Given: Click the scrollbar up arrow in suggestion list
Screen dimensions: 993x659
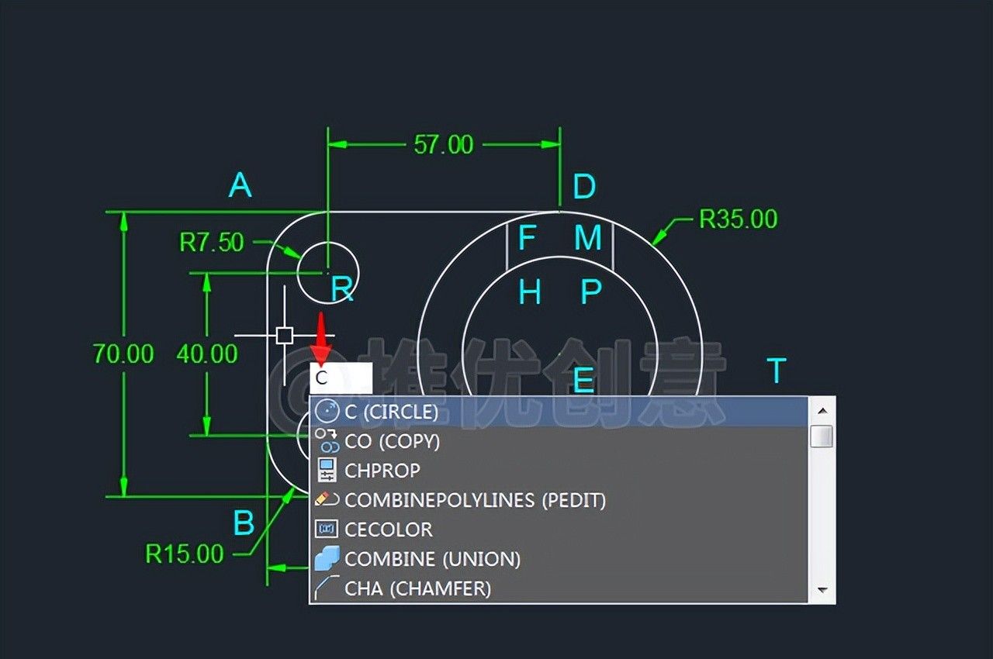Looking at the screenshot, I should pyautogui.click(x=822, y=409).
